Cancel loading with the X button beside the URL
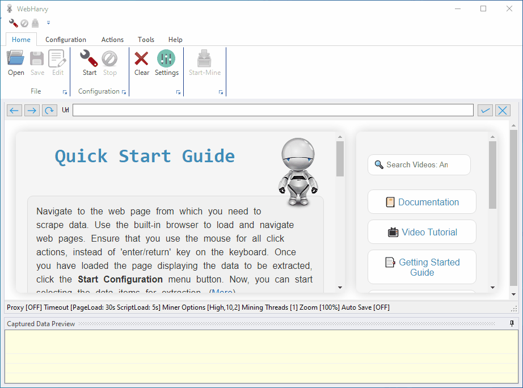The width and height of the screenshot is (523, 388). 503,111
